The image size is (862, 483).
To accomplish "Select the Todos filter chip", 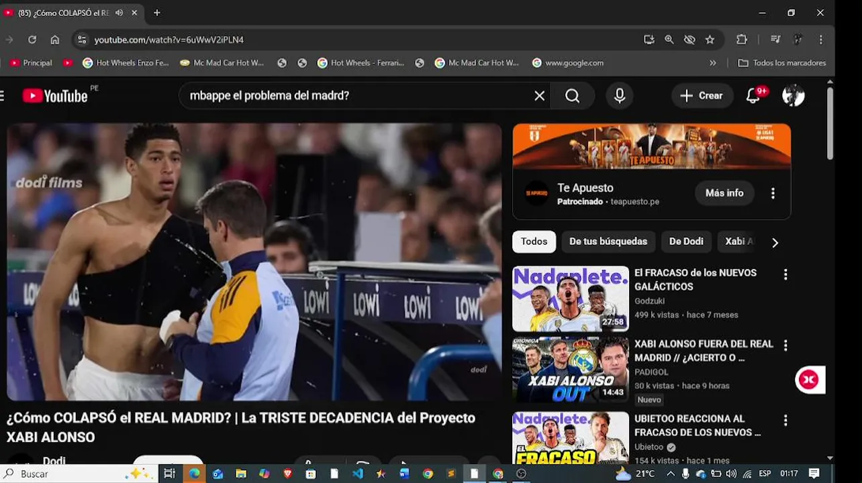I will (x=534, y=241).
